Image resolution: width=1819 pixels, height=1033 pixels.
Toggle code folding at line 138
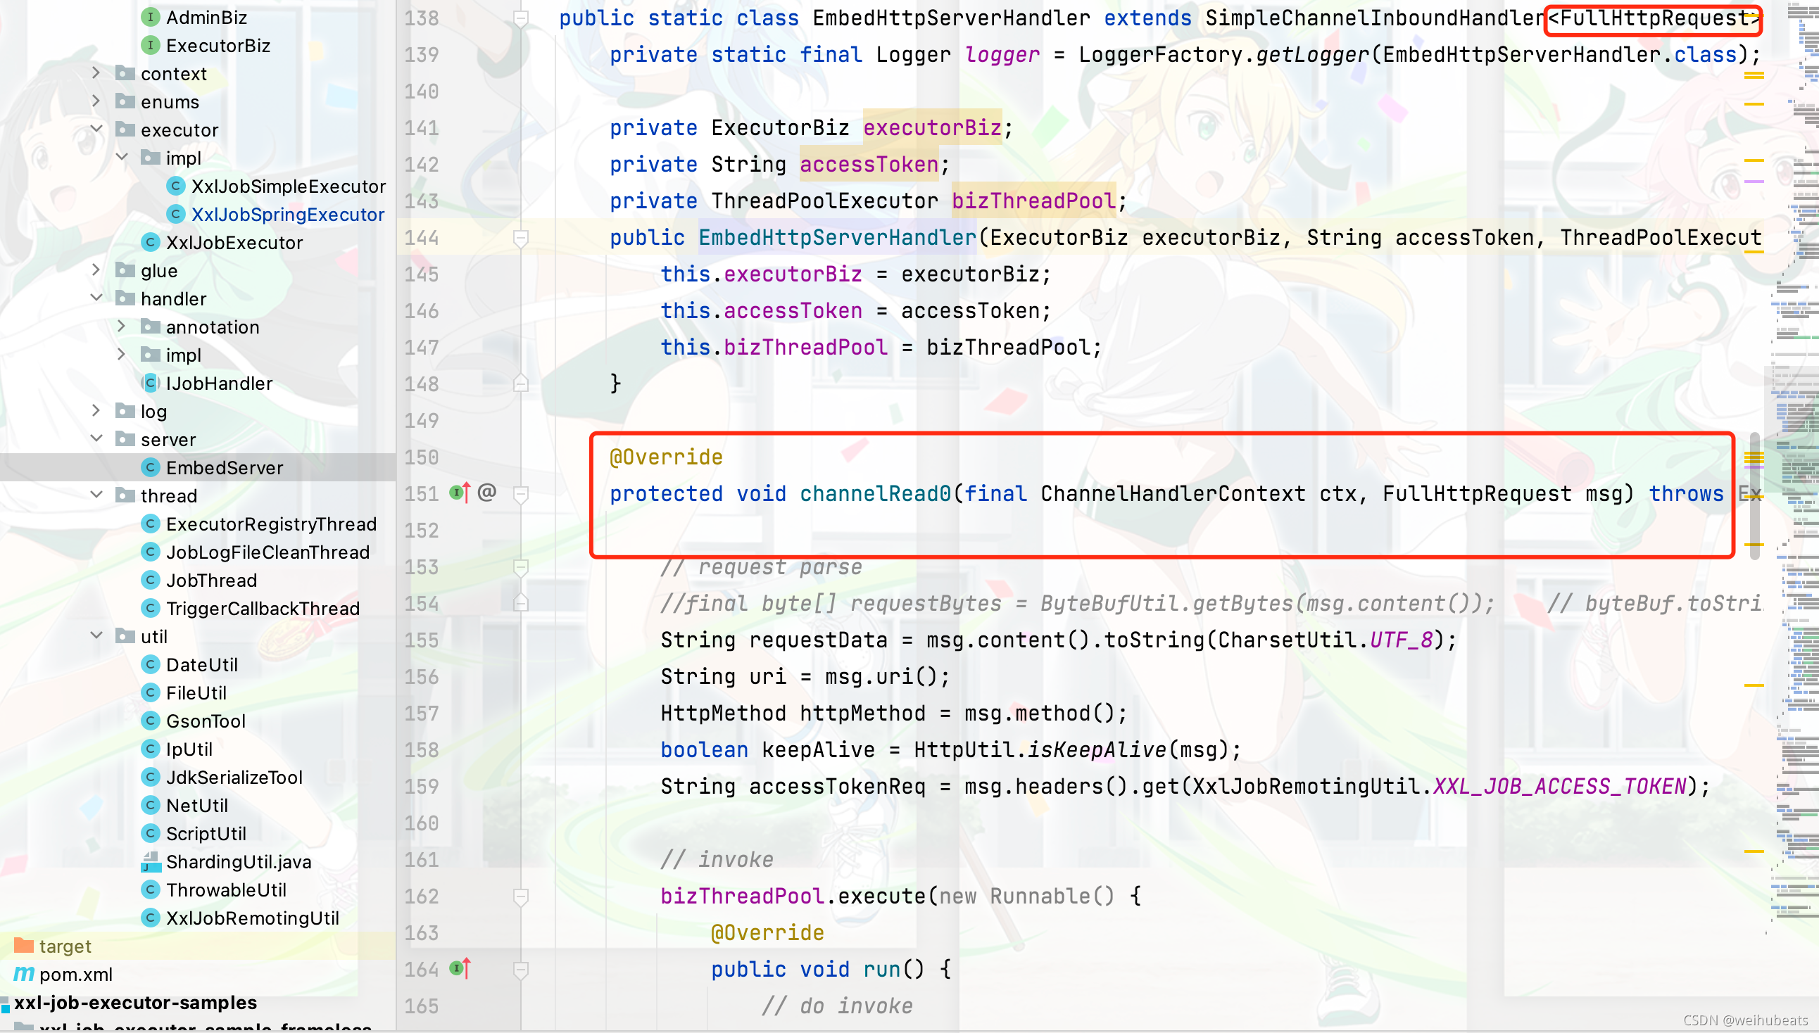[521, 18]
